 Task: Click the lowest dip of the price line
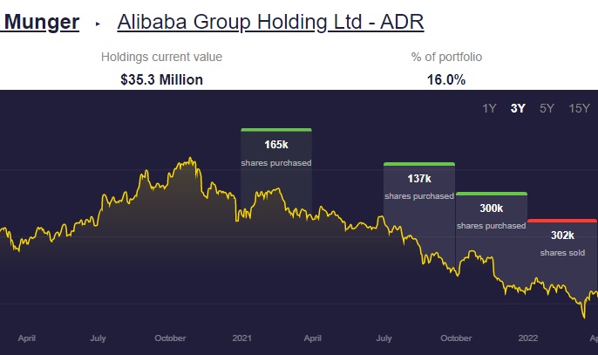(582, 317)
